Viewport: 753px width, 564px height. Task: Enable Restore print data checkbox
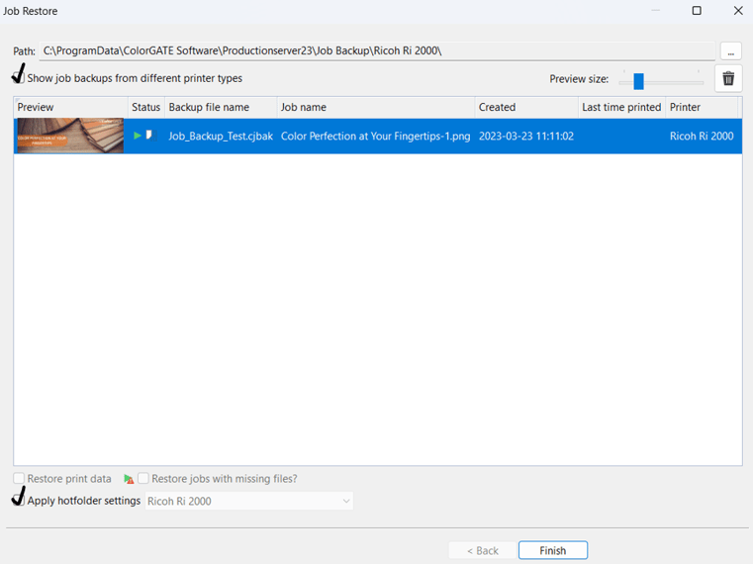point(20,479)
